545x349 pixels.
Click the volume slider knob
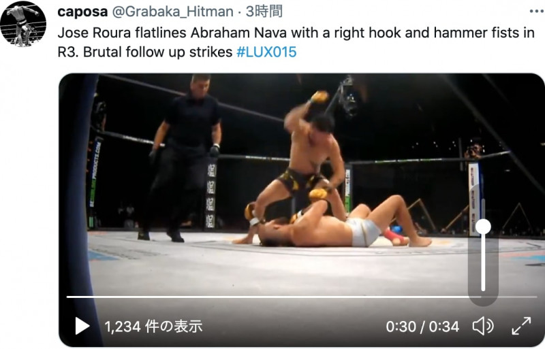tap(483, 227)
